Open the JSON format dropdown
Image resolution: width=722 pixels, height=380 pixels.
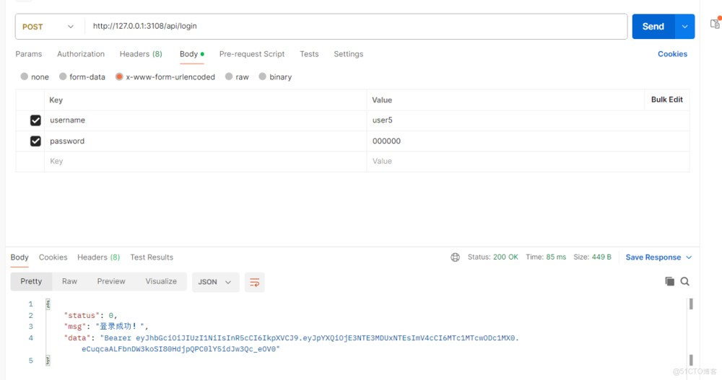point(214,282)
